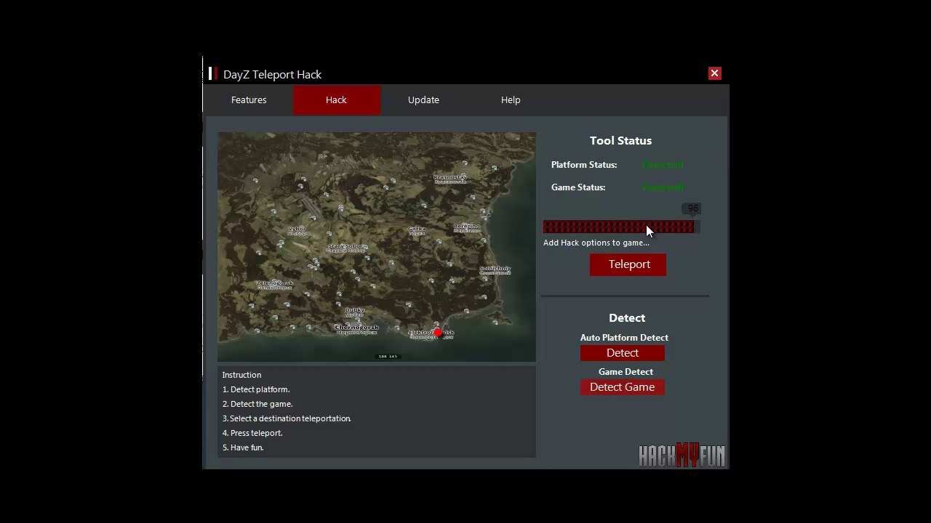
Task: Click instruction '2. Detect the game.'
Action: (257, 404)
